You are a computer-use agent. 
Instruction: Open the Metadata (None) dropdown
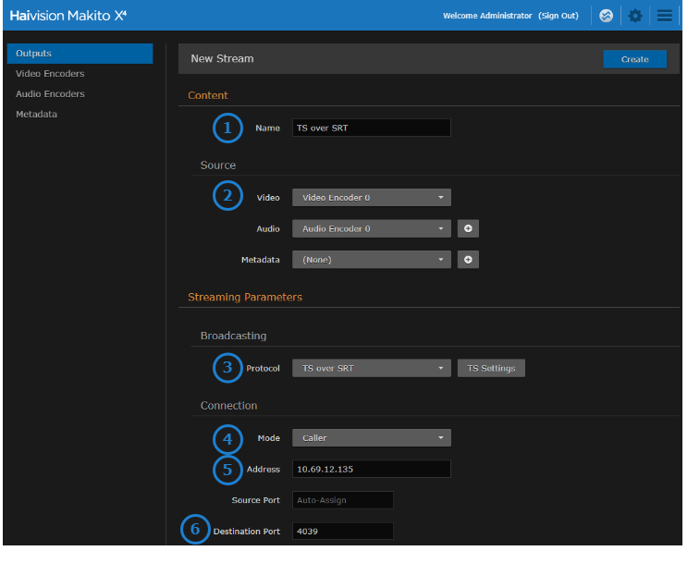click(371, 260)
